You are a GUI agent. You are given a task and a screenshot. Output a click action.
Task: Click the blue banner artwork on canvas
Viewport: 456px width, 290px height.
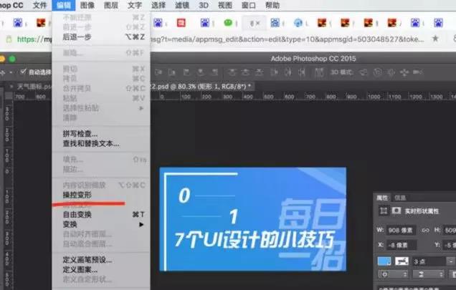(x=252, y=219)
